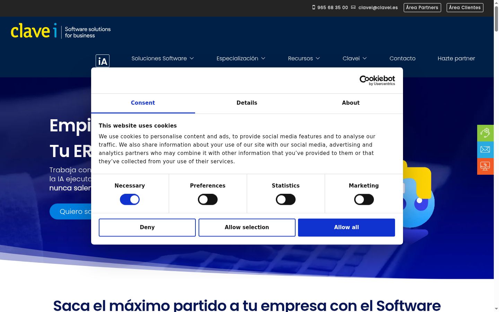
Task: Email clavei@clavei.es link
Action: pyautogui.click(x=378, y=7)
